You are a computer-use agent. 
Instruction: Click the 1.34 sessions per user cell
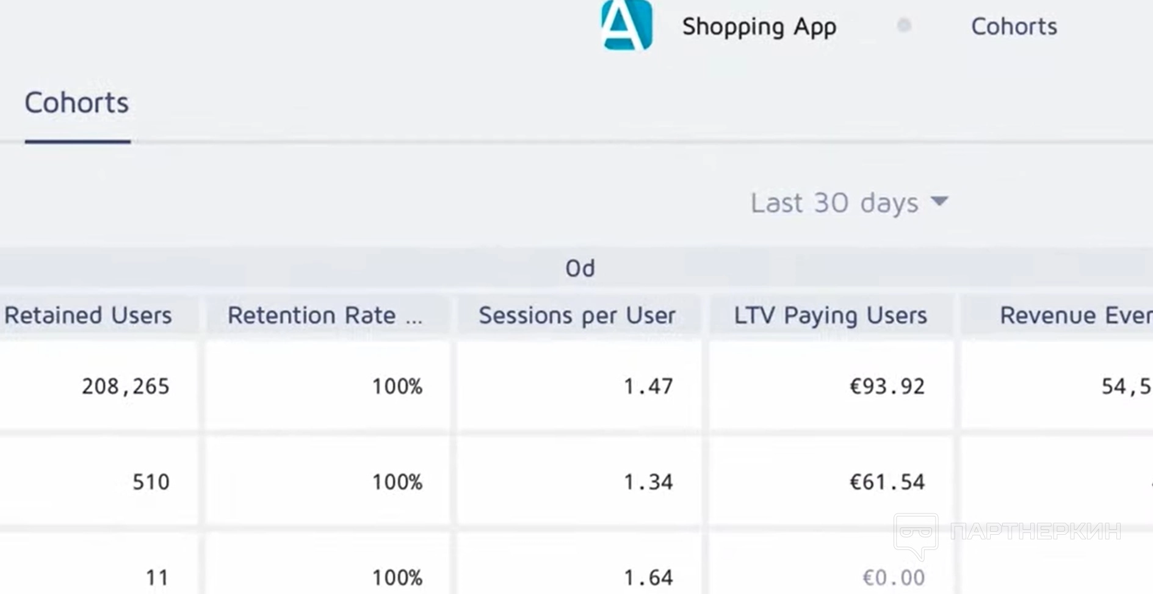[x=648, y=482]
